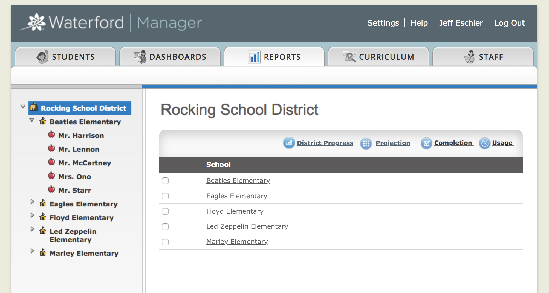Open Settings in the header
This screenshot has height=293, width=549.
pyautogui.click(x=383, y=23)
